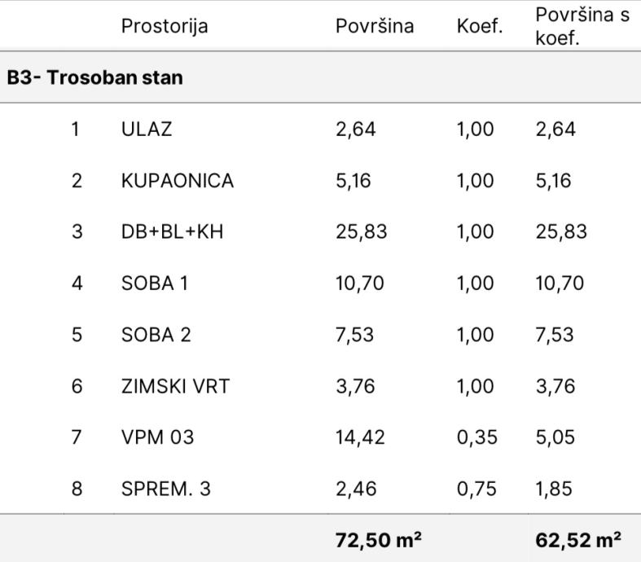
Task: Click the 5,05 weighted area value
Action: coord(555,437)
